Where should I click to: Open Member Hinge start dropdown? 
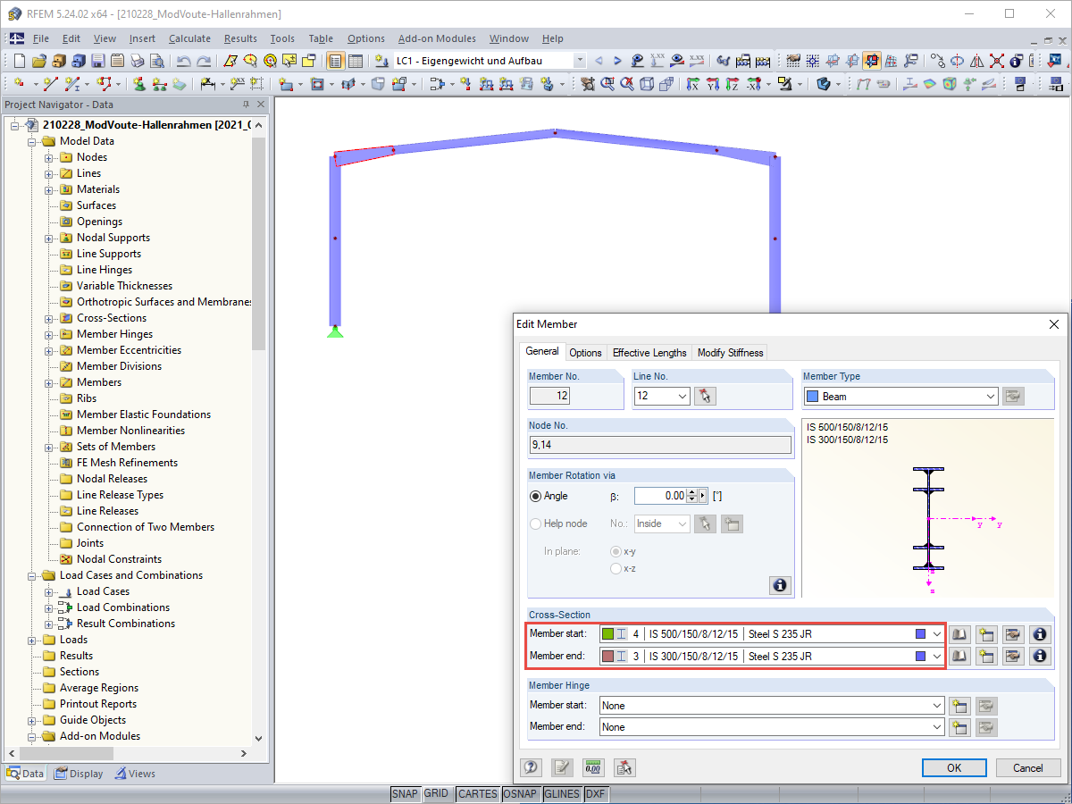(936, 706)
